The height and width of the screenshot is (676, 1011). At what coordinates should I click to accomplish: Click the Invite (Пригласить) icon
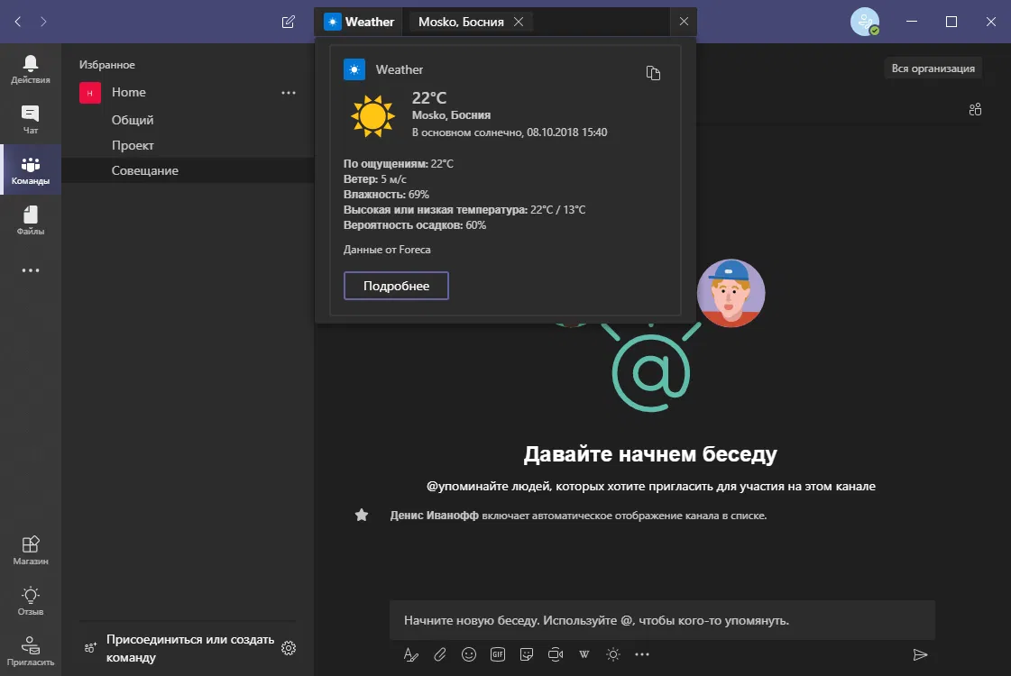pyautogui.click(x=31, y=651)
